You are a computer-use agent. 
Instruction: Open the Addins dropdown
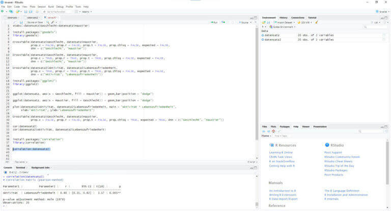coord(87,12)
